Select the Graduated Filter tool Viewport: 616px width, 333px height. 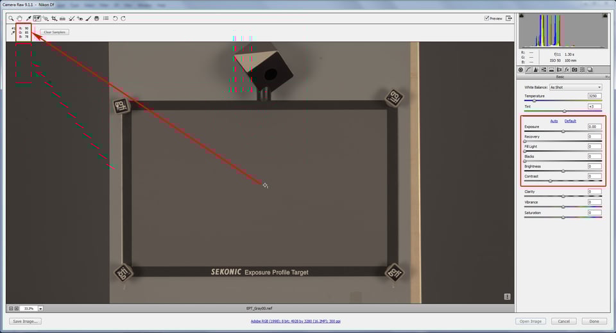coord(97,19)
